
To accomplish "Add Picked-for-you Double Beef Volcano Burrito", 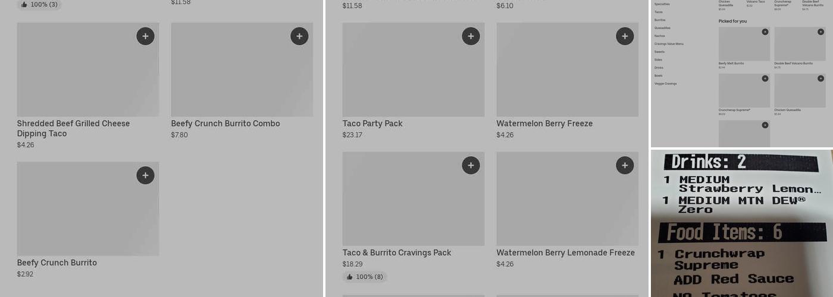I will (821, 32).
